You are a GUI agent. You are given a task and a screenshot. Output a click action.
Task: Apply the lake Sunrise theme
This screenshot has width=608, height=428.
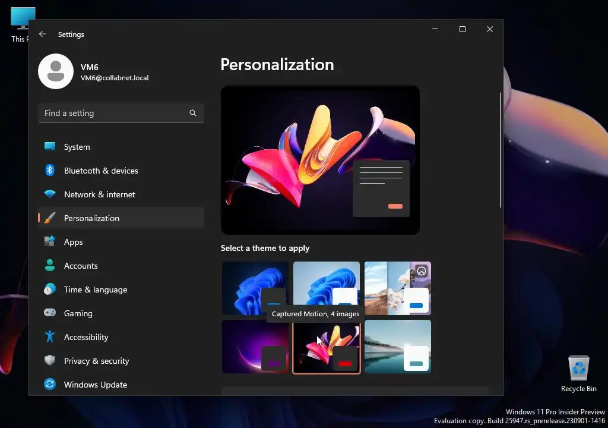click(398, 347)
